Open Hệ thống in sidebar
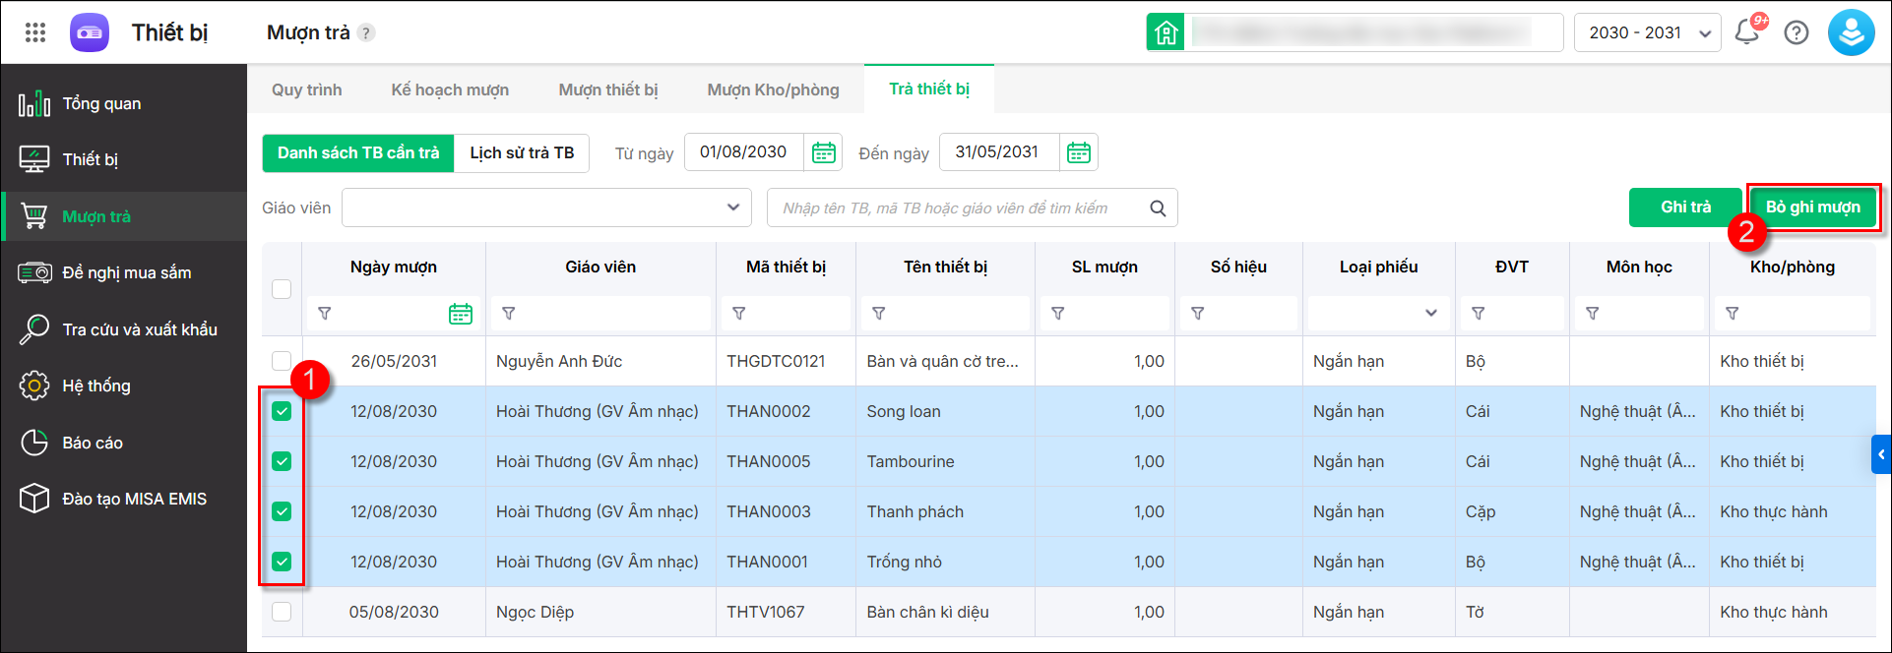Viewport: 1892px width, 653px height. 124,386
